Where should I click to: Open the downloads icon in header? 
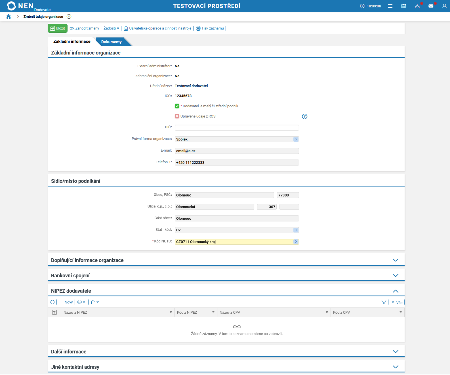coord(417,6)
